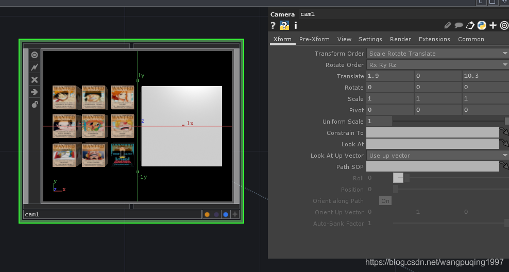Image resolution: width=509 pixels, height=272 pixels.
Task: Click the plus icon in parameter header
Action: [493, 25]
